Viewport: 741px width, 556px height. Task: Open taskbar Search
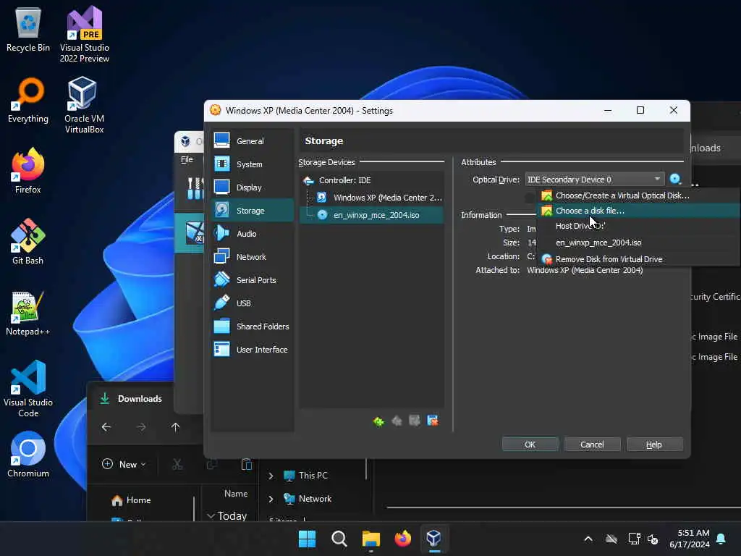point(339,539)
